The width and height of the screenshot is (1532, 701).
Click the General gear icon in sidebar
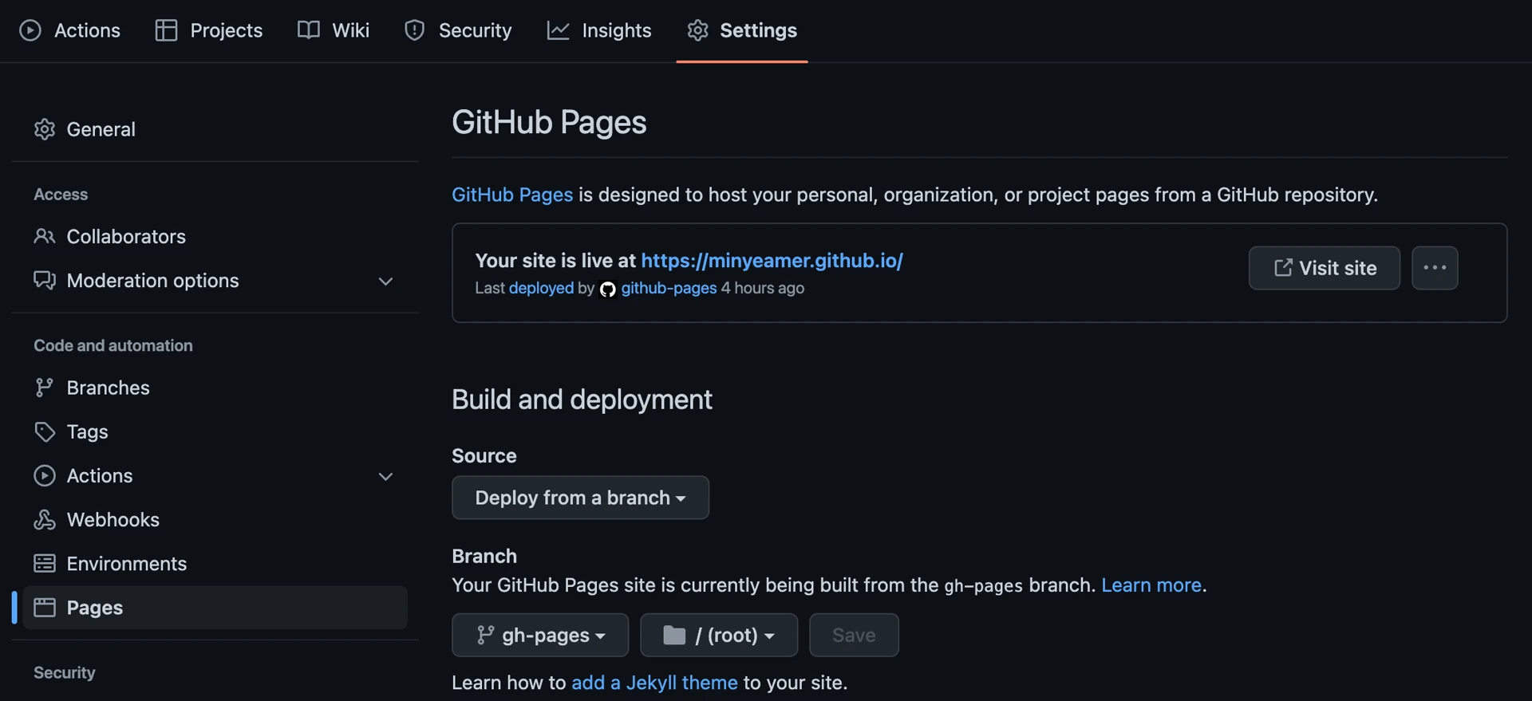click(x=45, y=129)
